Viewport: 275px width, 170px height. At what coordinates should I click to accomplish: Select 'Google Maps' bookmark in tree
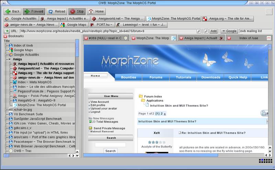[x=23, y=50]
